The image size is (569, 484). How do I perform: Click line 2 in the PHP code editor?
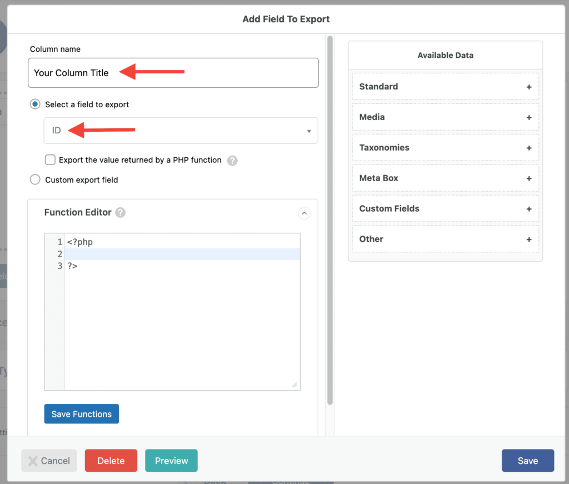[x=167, y=254]
